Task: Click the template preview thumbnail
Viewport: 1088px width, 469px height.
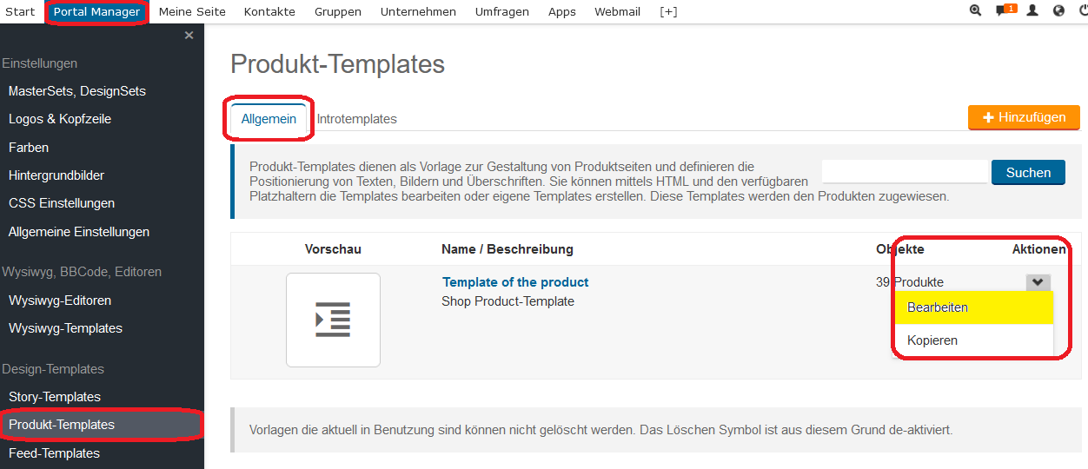Action: pos(333,320)
